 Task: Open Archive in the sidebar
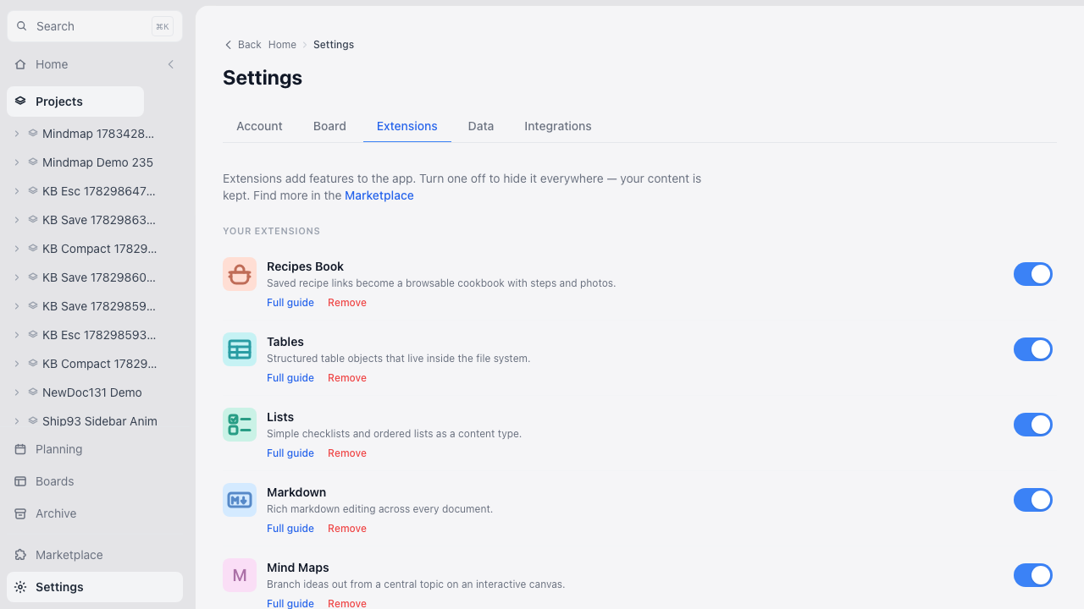(x=95, y=513)
